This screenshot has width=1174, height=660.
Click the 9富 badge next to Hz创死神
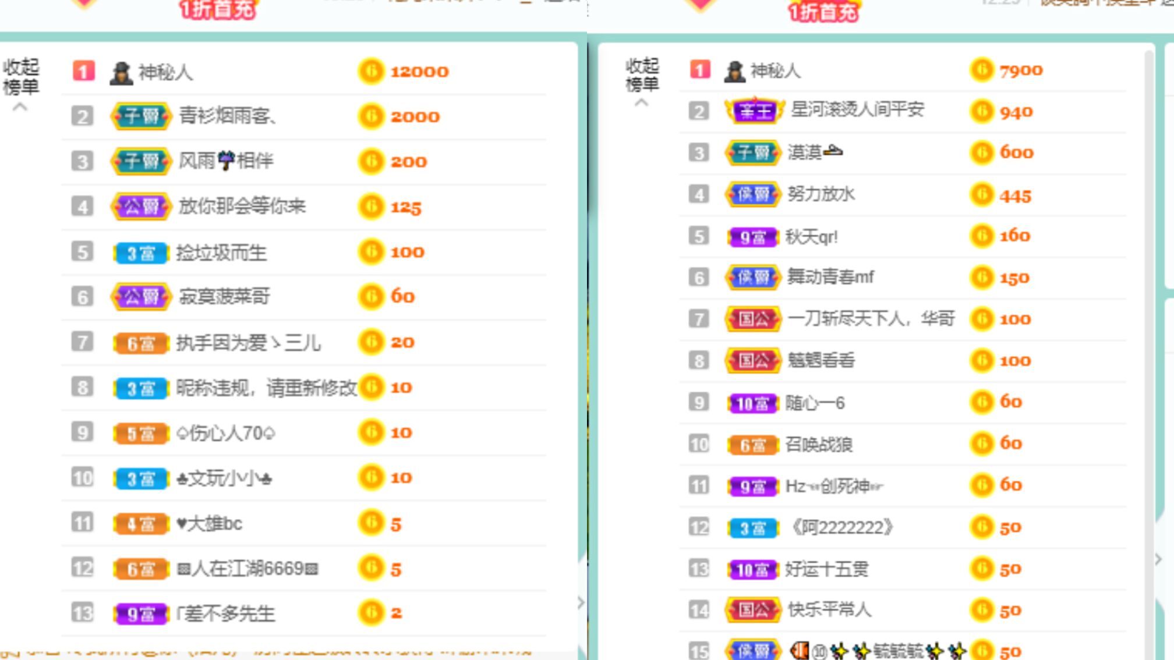pyautogui.click(x=753, y=487)
